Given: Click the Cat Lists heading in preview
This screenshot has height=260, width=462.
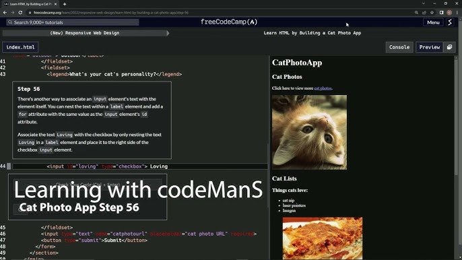Looking at the screenshot, I should click(284, 178).
